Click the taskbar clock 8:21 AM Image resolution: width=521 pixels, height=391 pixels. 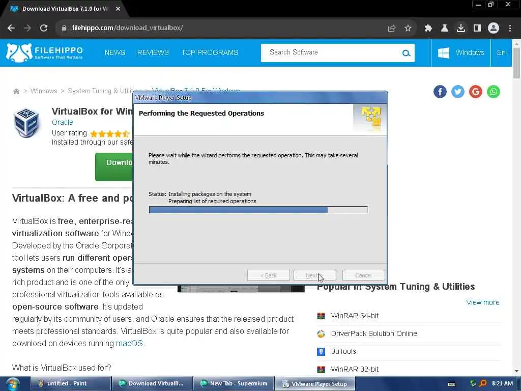pos(502,384)
